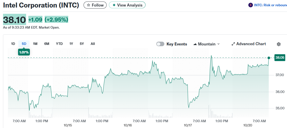This screenshot has height=128, width=287.
Task: Toggle the Key Events switch
Action: click(160, 44)
